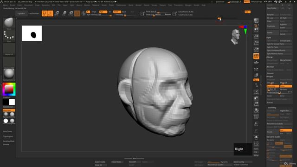Image resolution: width=297 pixels, height=167 pixels.
Task: Open the Help menu
Action: pos(204,5)
